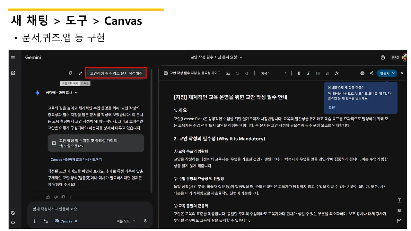Open the 교안 작성 필수 지침 document card
Image resolution: width=411 pixels, height=231 pixels.
(96, 143)
